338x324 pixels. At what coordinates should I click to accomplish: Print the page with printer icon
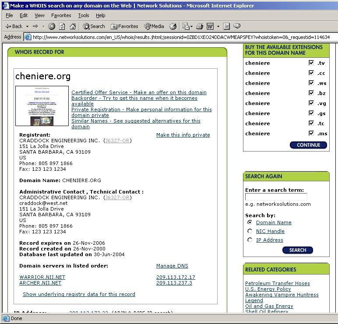tap(200, 26)
